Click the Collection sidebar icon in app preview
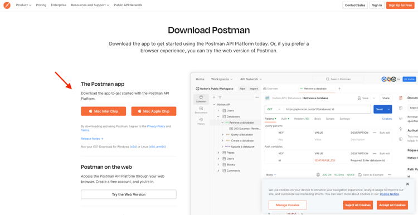The image size is (418, 215). pyautogui.click(x=201, y=99)
